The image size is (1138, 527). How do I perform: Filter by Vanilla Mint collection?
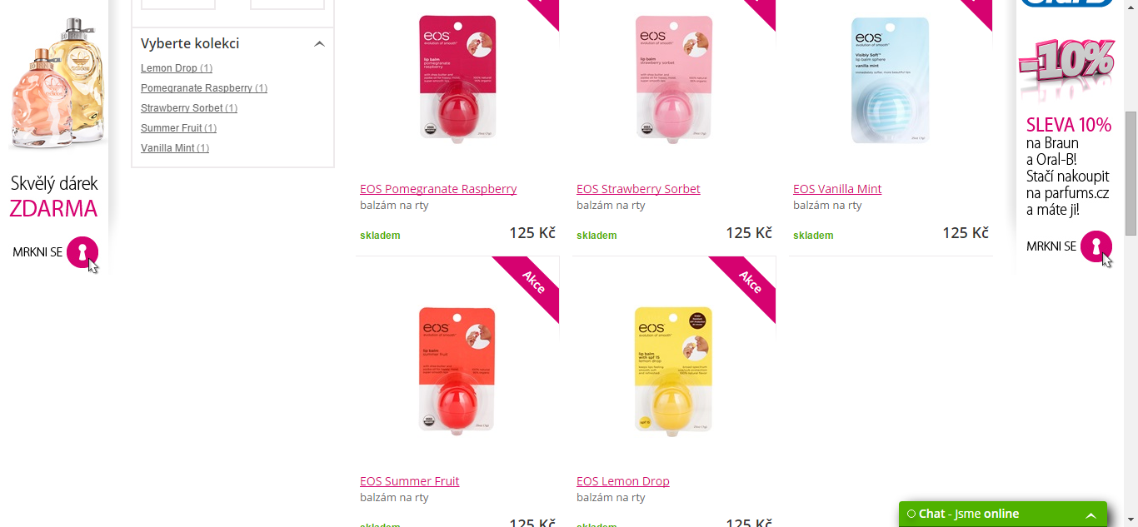[175, 148]
